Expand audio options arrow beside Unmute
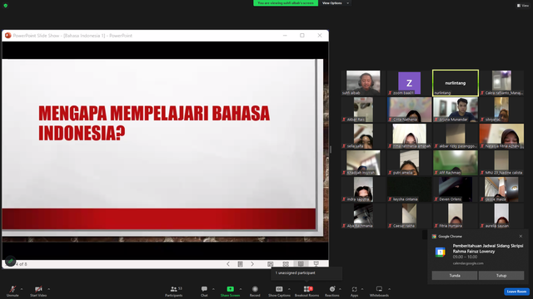The image size is (533, 299). (x=22, y=289)
